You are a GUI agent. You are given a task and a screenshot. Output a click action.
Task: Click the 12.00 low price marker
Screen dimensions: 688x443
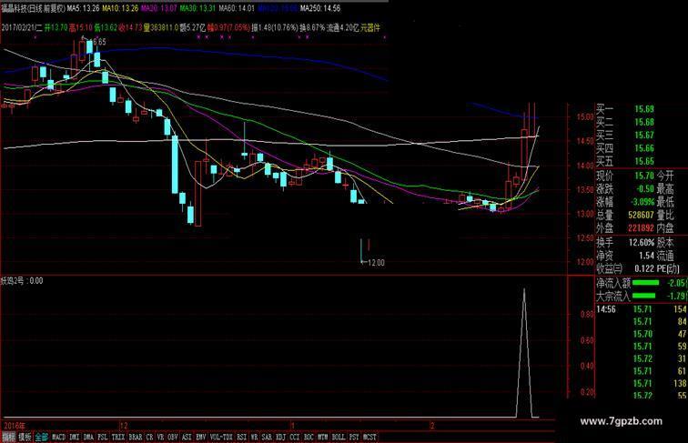point(376,263)
